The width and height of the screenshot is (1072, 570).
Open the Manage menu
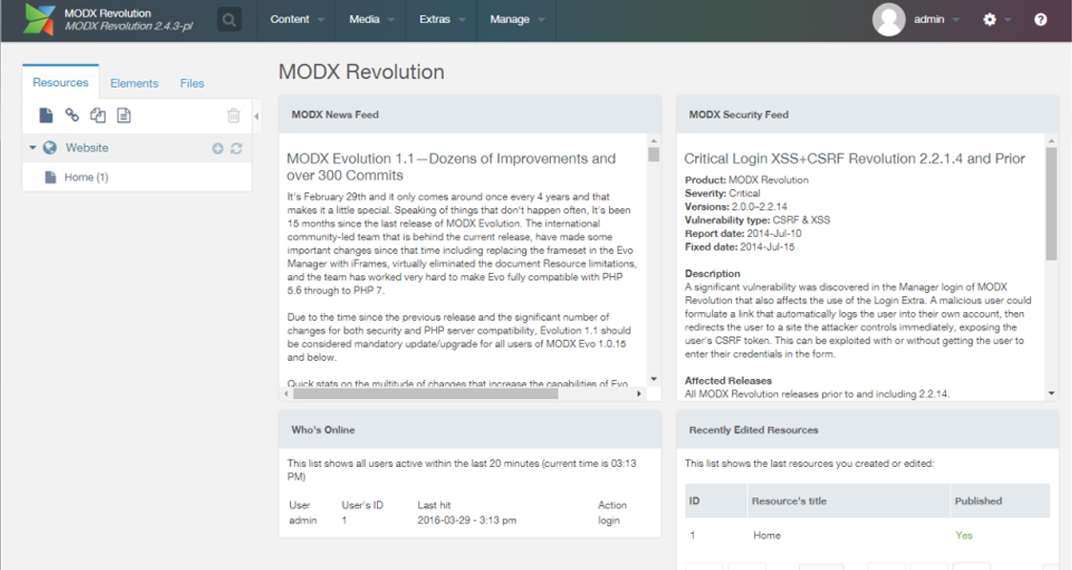[x=516, y=20]
